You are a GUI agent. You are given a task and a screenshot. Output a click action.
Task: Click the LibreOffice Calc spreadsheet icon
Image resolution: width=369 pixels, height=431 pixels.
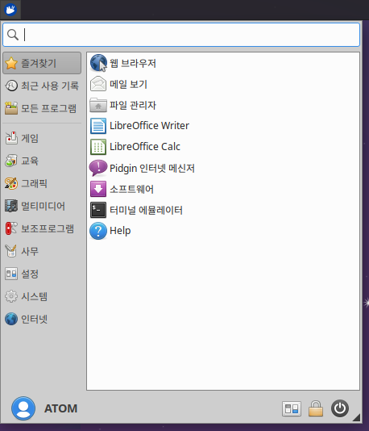point(98,147)
